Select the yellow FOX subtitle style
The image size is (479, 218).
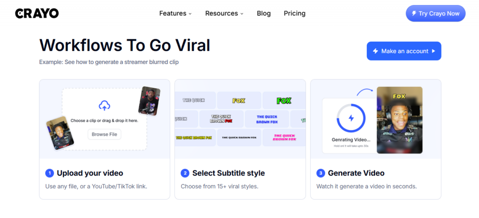[x=239, y=100]
